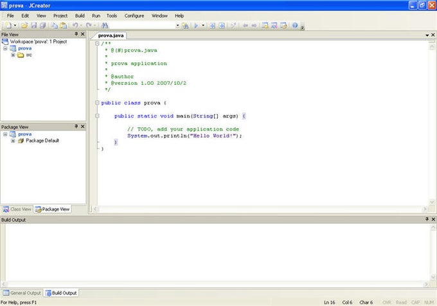Close the prova.java document with the editor X

[433, 35]
